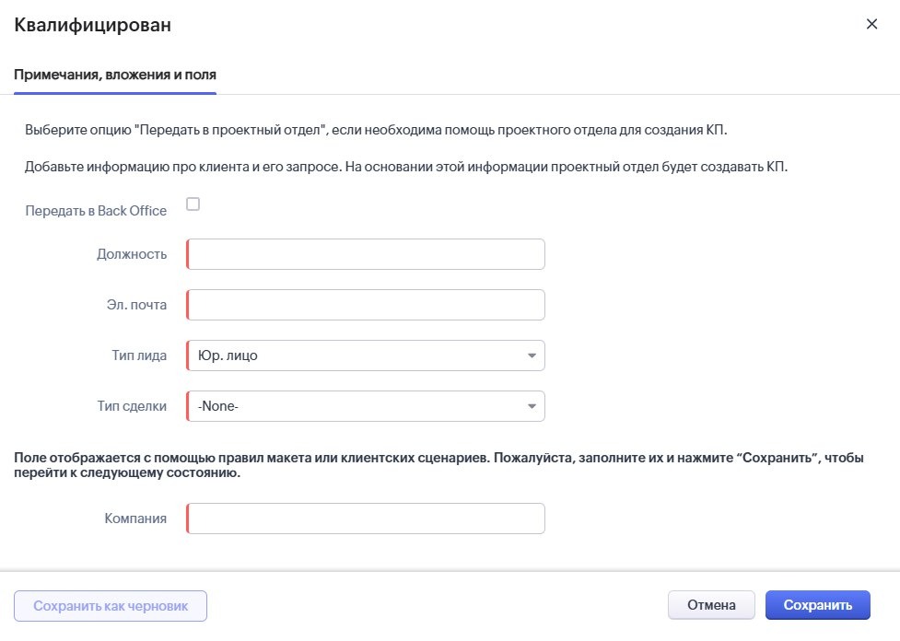Focus the Эл. почта email field
Screen dimensions: 900x641
(365, 304)
